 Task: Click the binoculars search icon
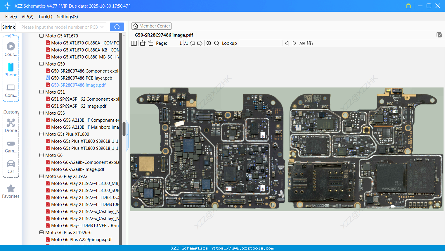click(x=310, y=43)
